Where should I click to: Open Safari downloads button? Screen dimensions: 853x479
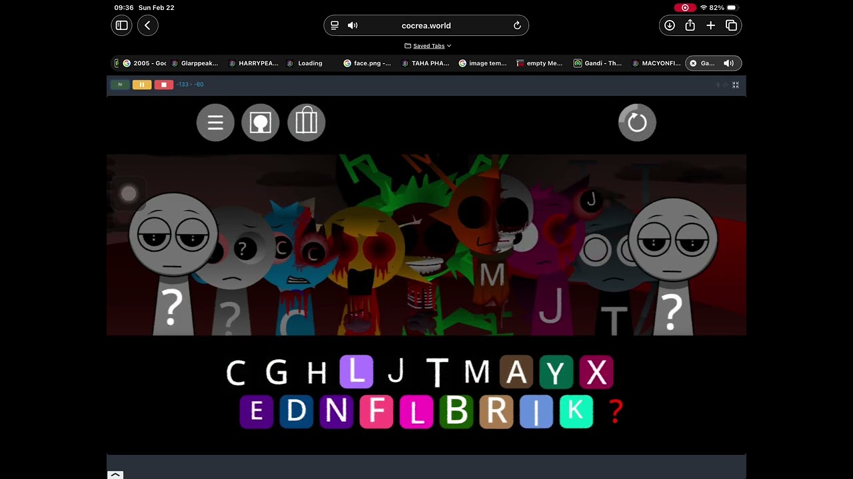(669, 25)
